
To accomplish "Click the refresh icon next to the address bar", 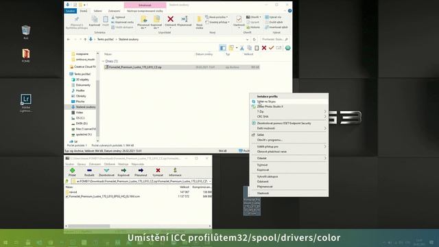I will [254, 40].
